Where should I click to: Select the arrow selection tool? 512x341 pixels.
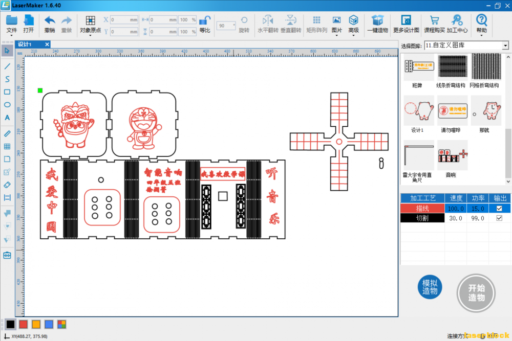(7, 51)
